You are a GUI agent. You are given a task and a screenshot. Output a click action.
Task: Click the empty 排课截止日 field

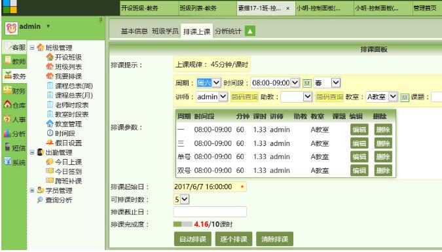pyautogui.click(x=210, y=211)
